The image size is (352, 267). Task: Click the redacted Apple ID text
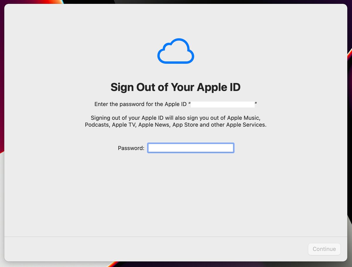pyautogui.click(x=222, y=104)
